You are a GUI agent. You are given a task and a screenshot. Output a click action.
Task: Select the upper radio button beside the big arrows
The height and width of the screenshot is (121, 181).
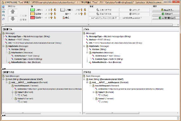(x=21, y=16)
